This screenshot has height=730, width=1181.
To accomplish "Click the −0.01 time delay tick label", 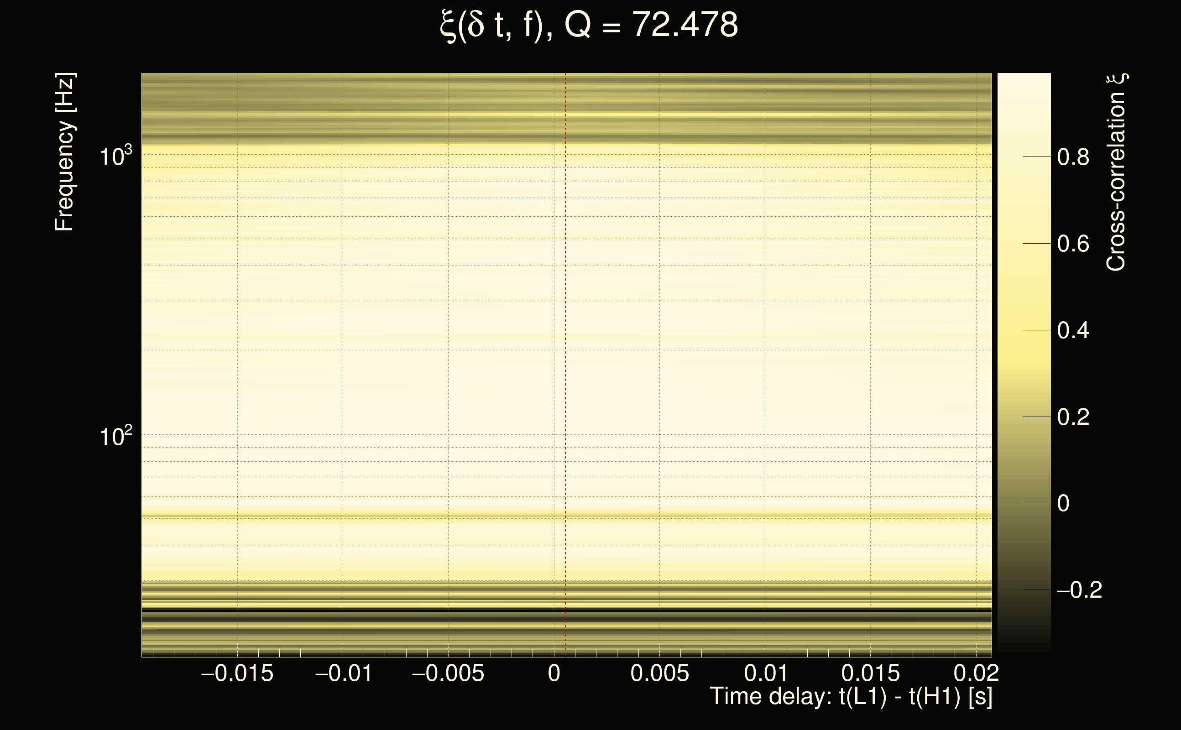I will point(343,673).
